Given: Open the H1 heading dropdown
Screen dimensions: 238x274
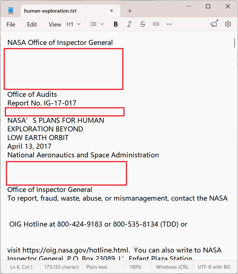Looking at the screenshot, I should pos(73,24).
